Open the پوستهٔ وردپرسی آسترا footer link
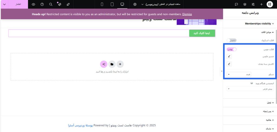The image size is (277, 132). [80, 125]
